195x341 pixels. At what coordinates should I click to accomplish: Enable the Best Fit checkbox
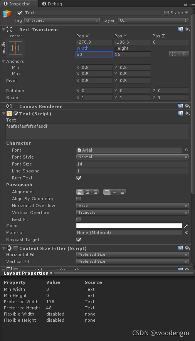tap(79, 219)
